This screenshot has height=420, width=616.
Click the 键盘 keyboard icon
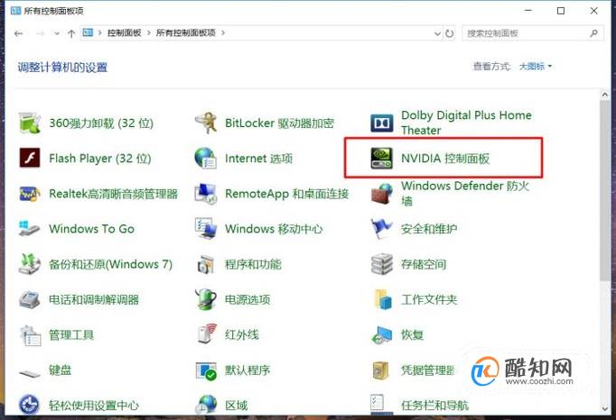pos(30,373)
